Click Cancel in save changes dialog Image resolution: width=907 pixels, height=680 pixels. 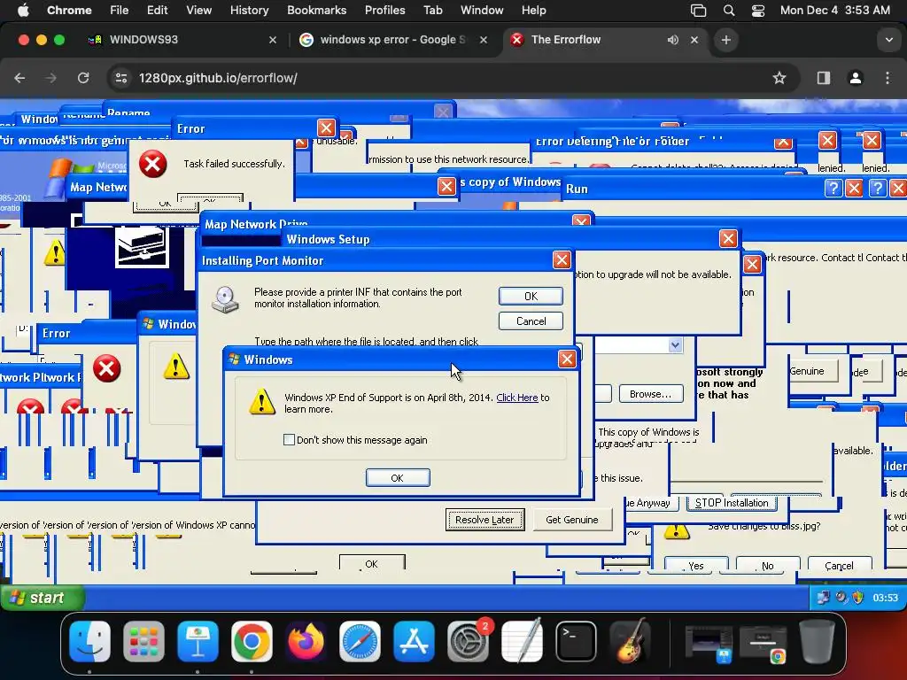[839, 565]
